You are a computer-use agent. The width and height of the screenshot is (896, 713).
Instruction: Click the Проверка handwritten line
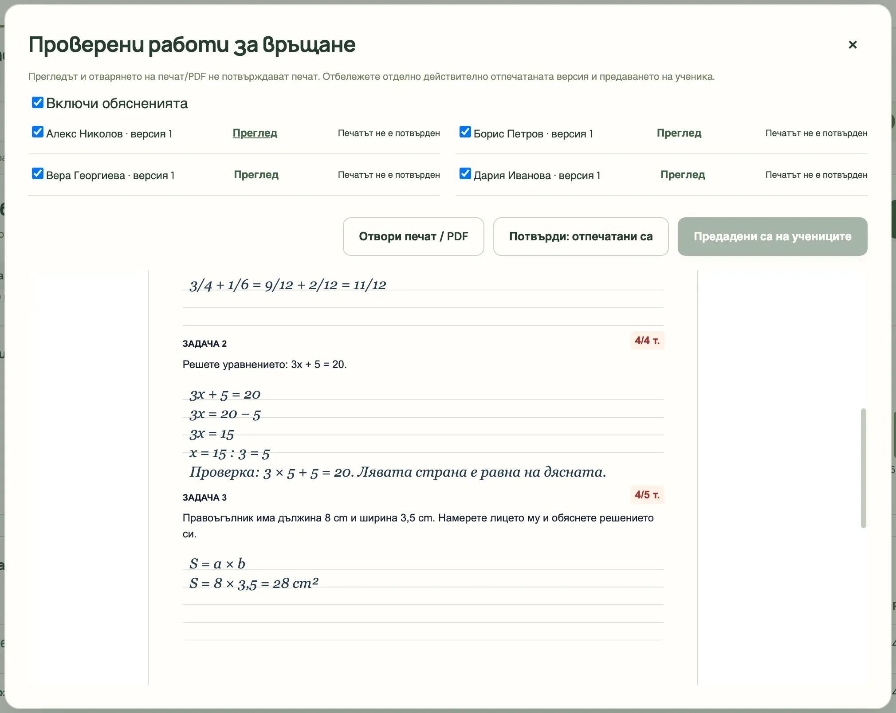coord(398,472)
